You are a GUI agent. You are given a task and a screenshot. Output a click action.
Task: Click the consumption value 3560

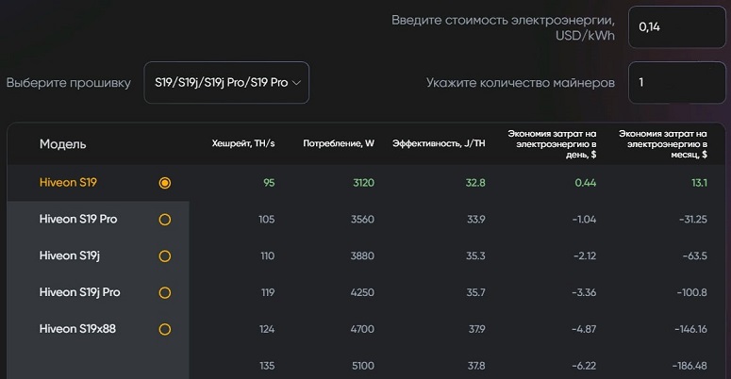tap(363, 219)
